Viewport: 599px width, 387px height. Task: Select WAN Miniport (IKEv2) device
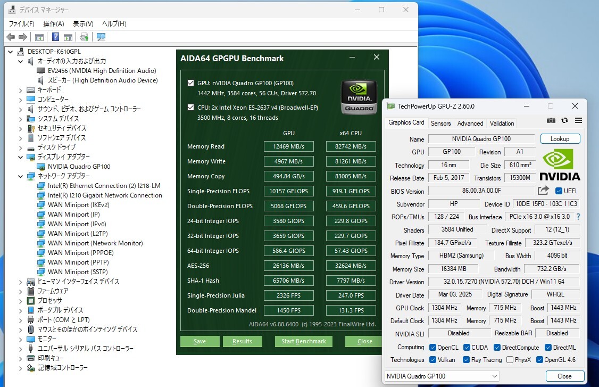click(x=78, y=204)
